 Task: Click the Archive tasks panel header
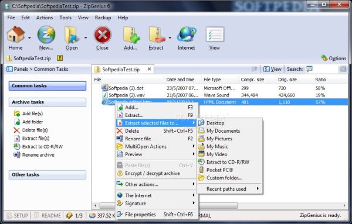pos(48,102)
